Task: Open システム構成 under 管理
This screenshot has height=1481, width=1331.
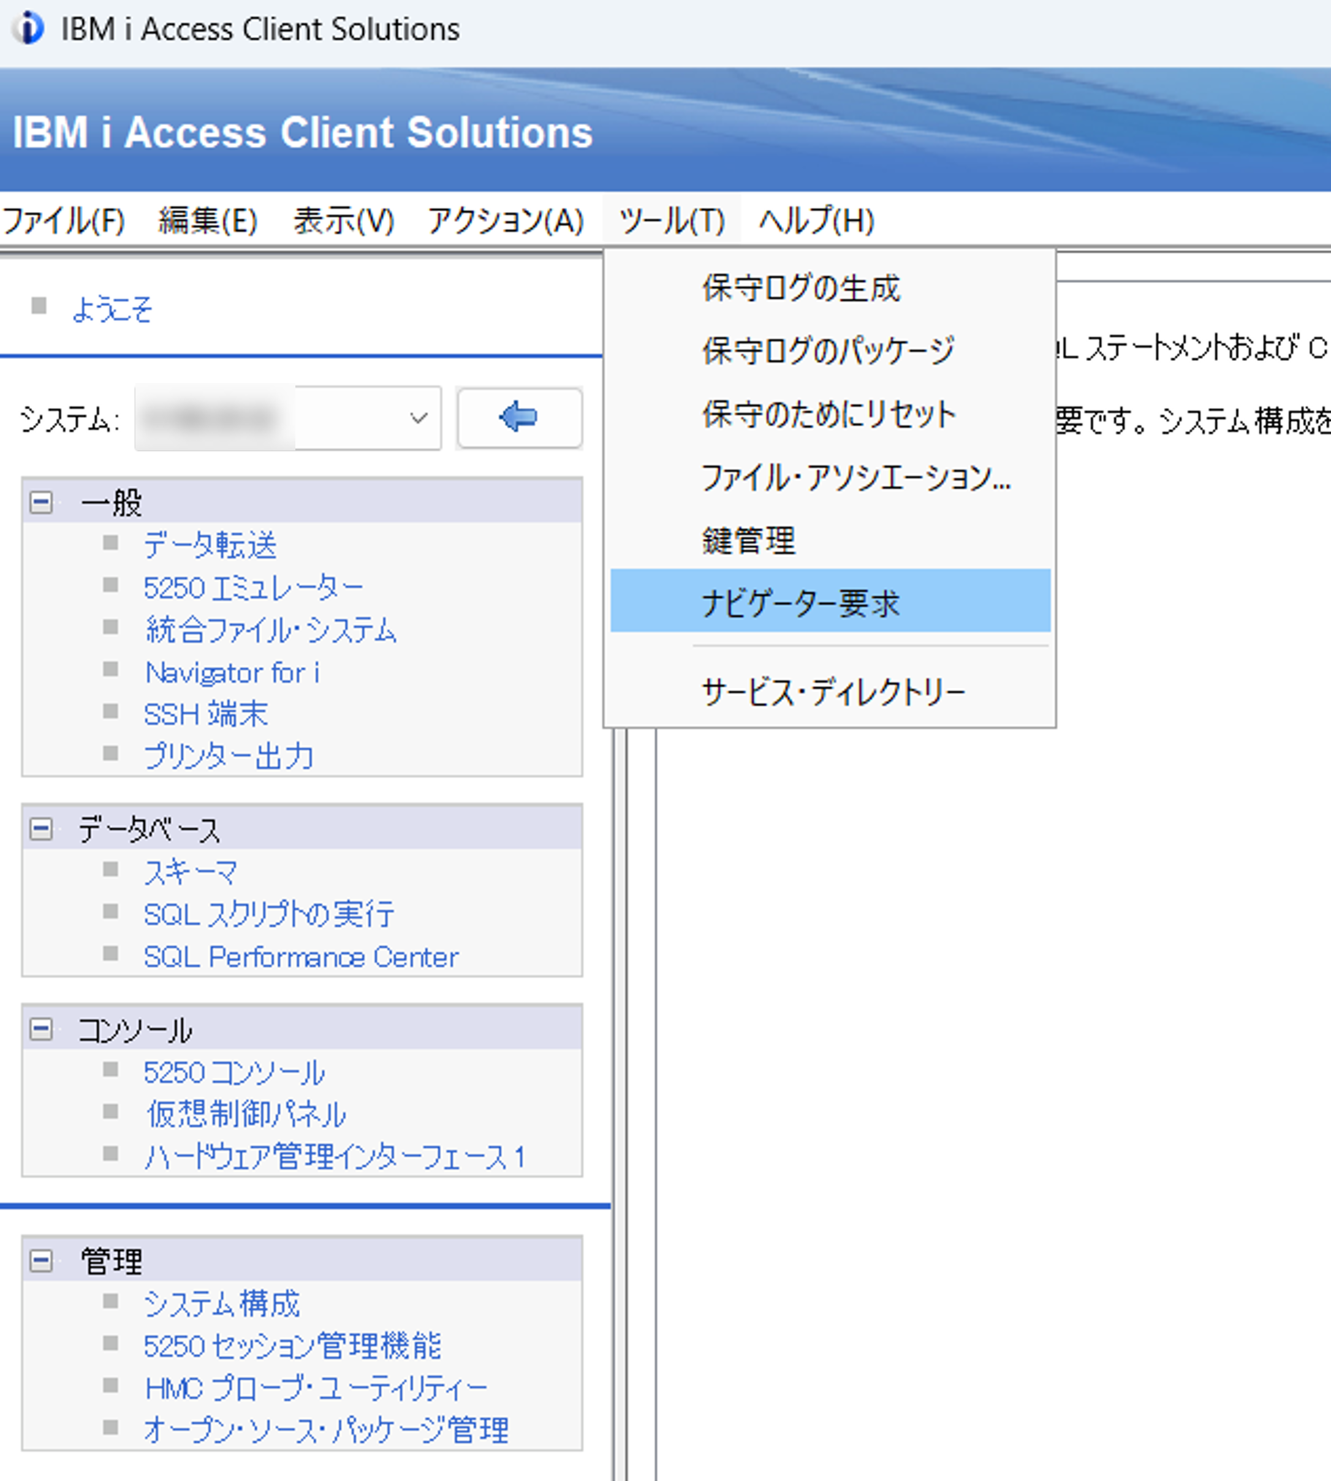Action: (222, 1303)
